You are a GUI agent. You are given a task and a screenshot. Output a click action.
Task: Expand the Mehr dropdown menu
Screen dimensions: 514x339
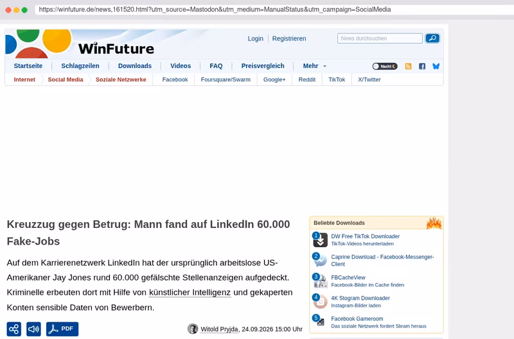click(314, 66)
